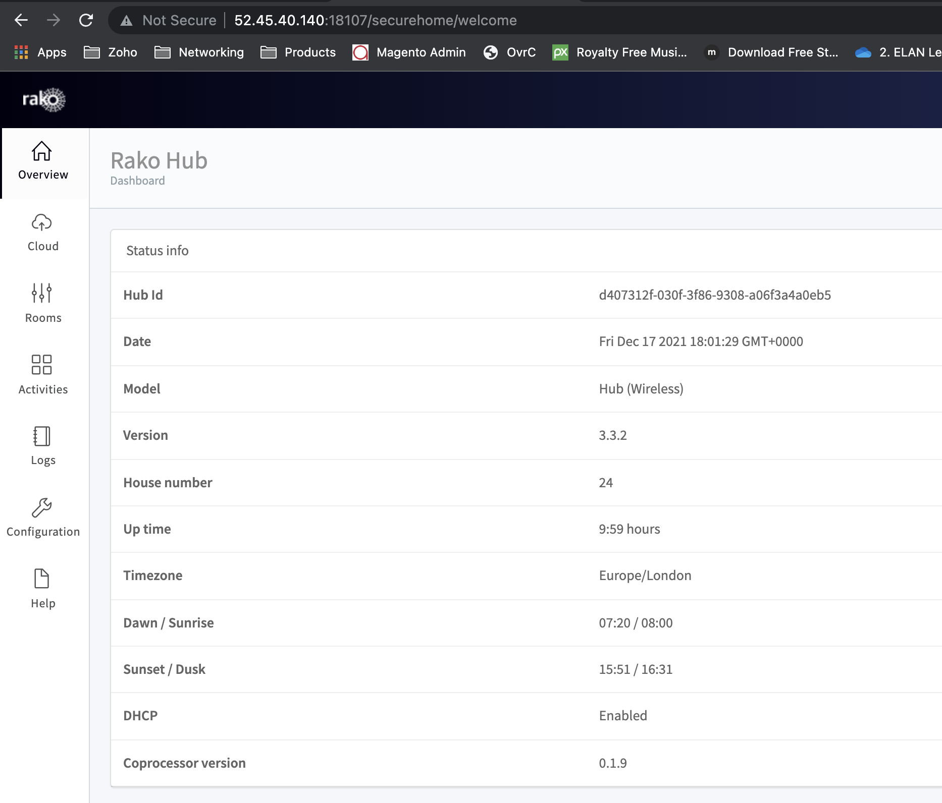Click the Dawn / Sunrise value 07:20 / 08:00
Viewport: 942px width, 803px height.
coord(636,623)
